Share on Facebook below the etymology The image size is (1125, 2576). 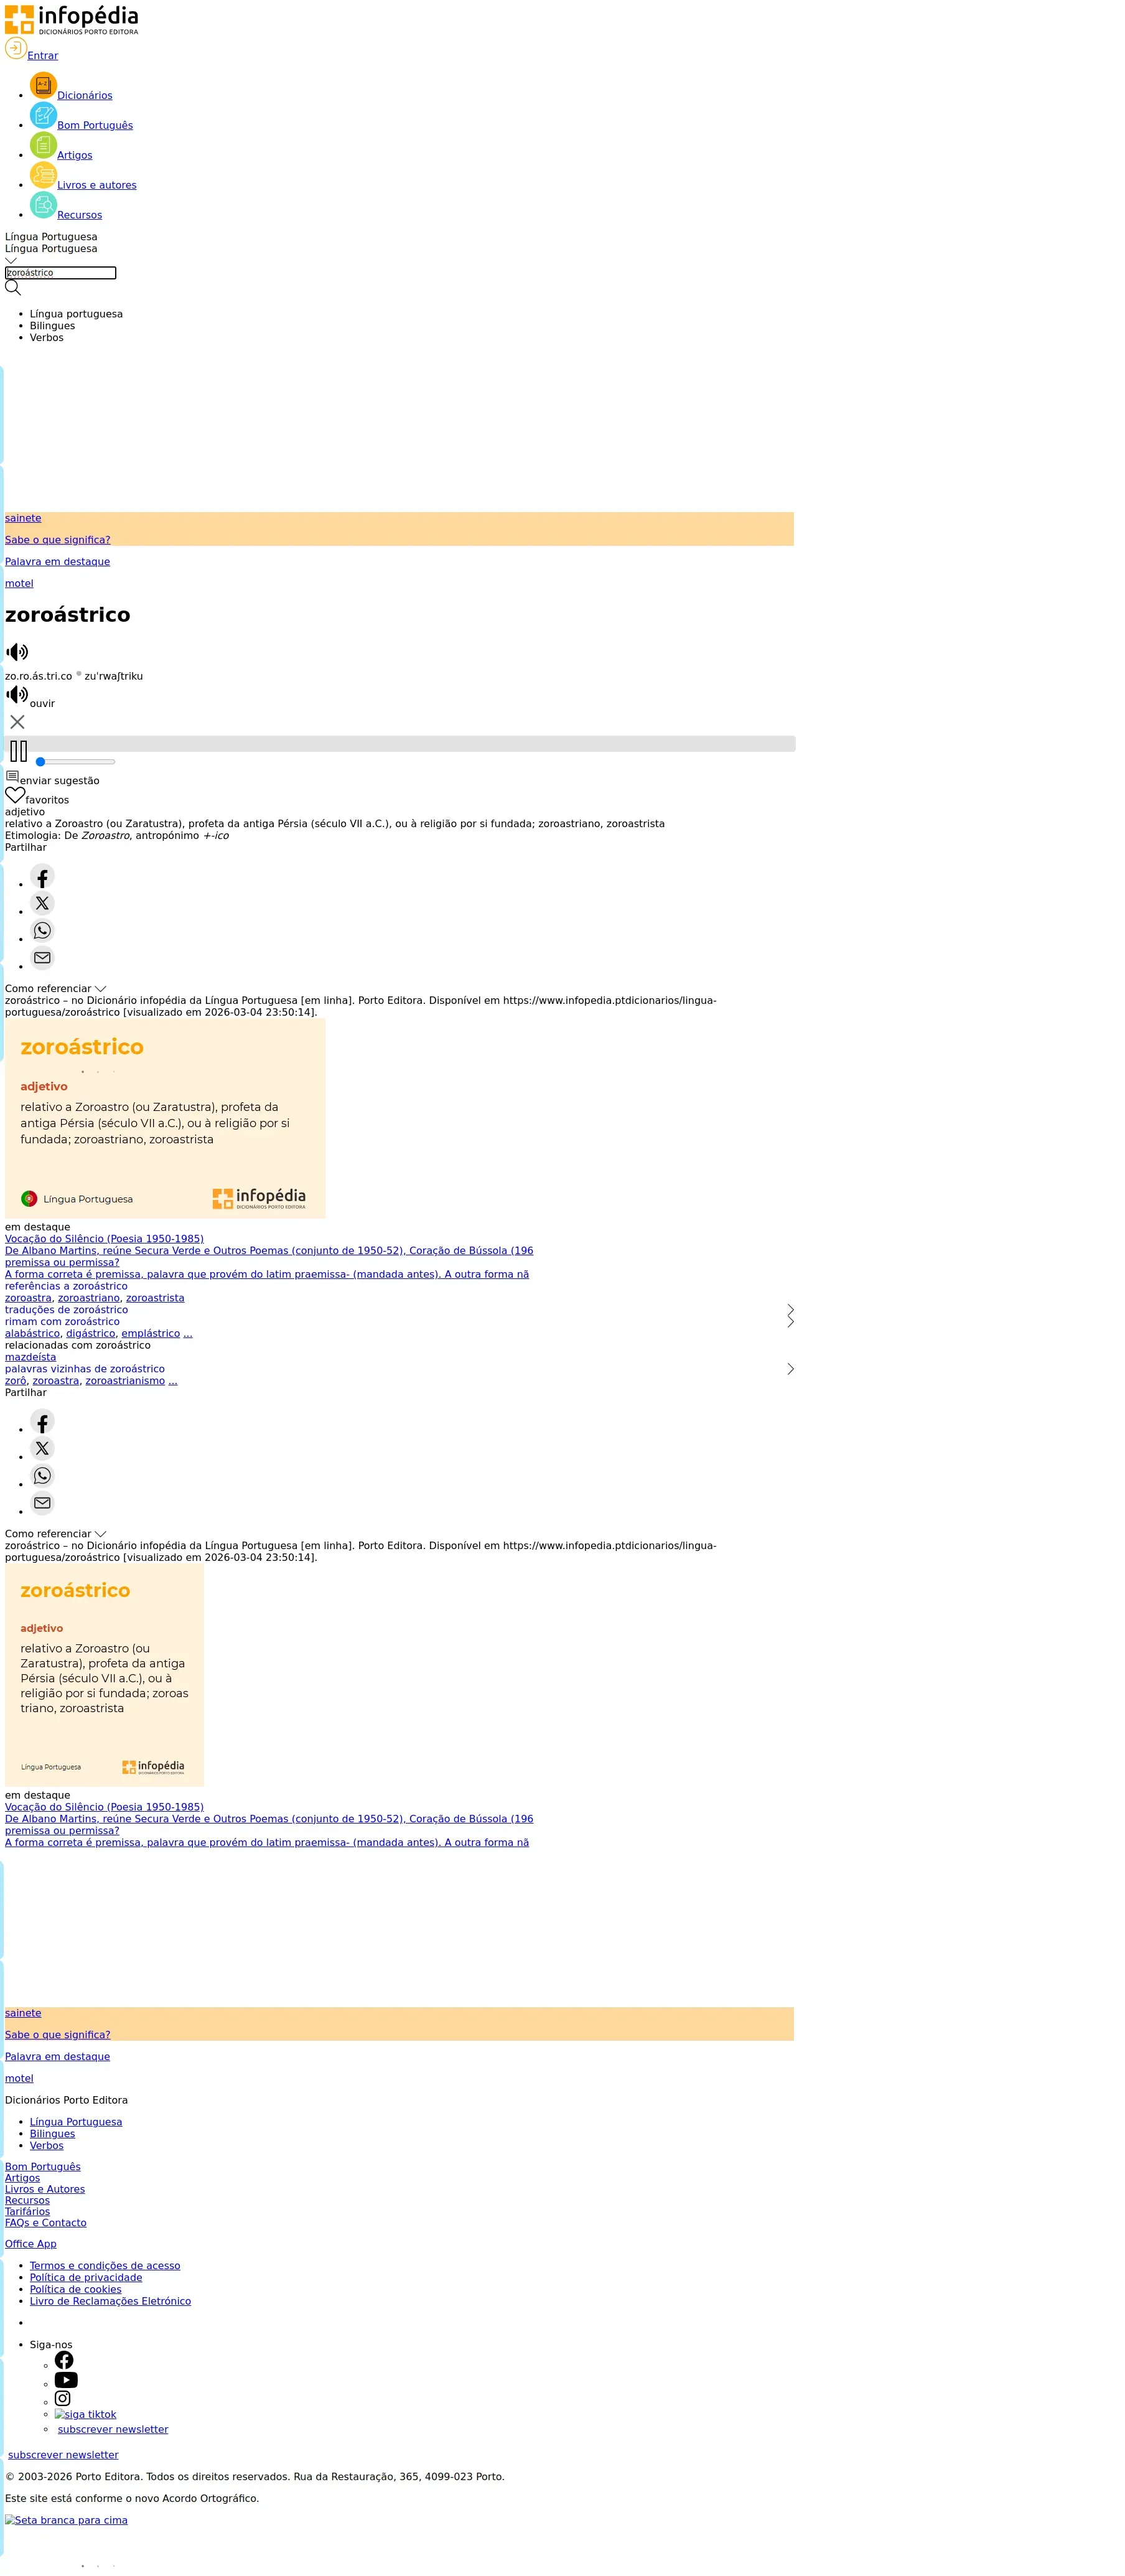coord(42,877)
